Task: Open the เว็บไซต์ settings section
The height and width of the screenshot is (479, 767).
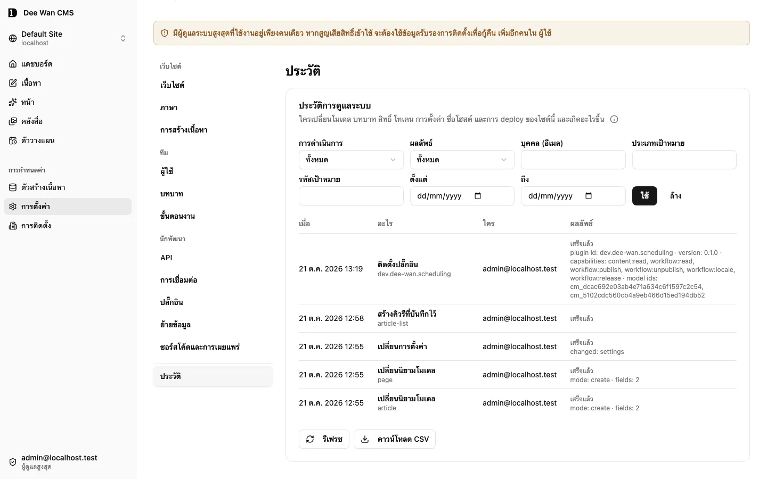Action: [213, 85]
